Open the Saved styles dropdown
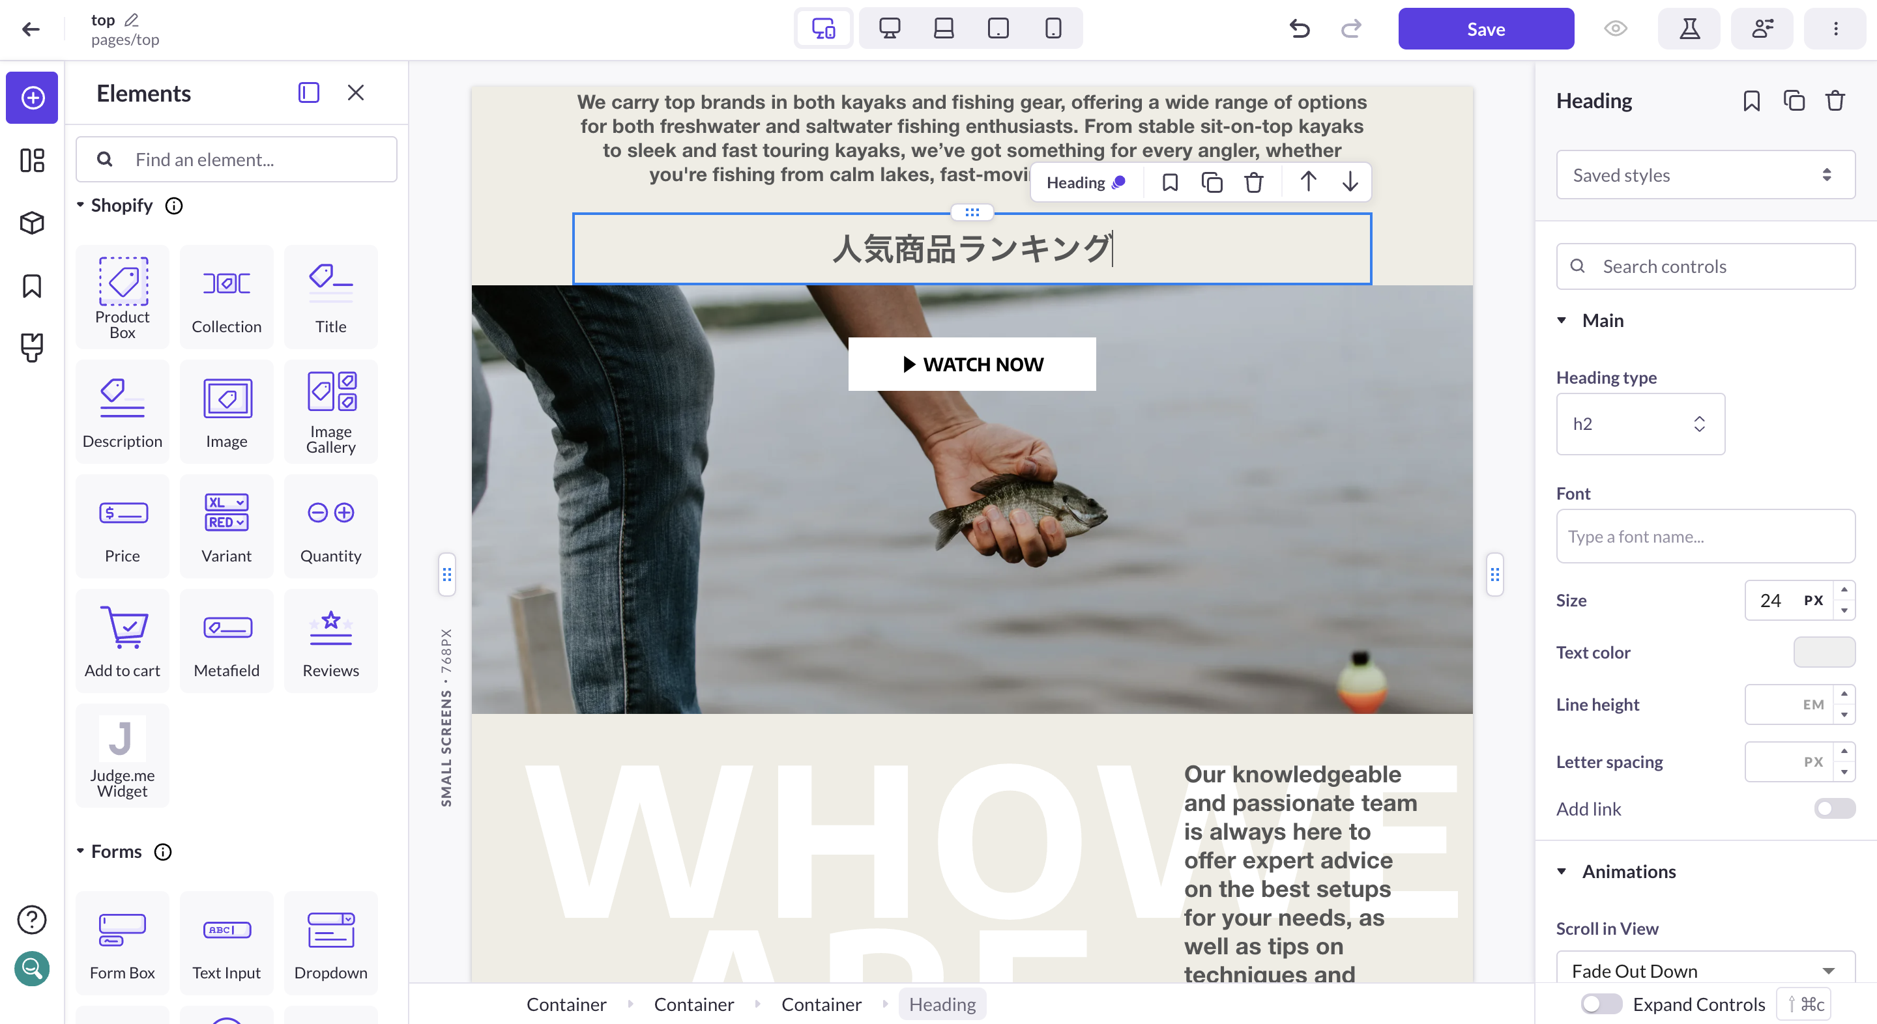 [x=1705, y=175]
